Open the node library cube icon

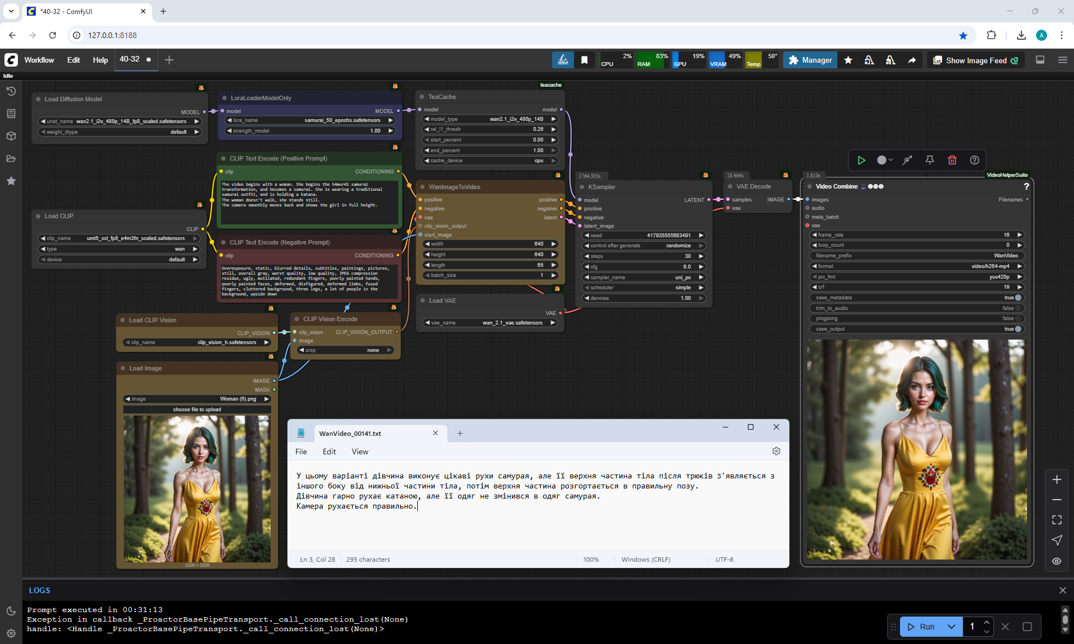[x=11, y=136]
